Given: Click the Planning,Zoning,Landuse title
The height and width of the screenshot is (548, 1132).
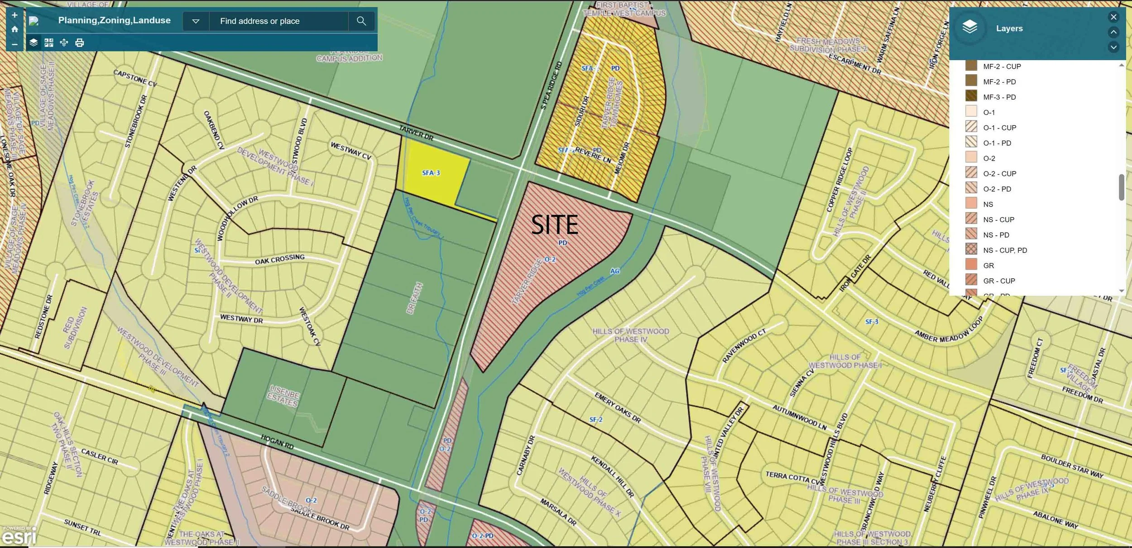Looking at the screenshot, I should coord(114,20).
